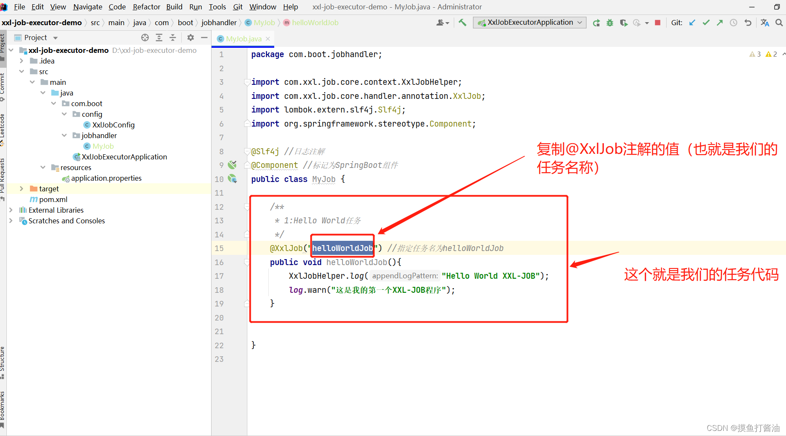Image resolution: width=786 pixels, height=436 pixels.
Task: Open the Structure side tool window
Action: tap(3, 362)
